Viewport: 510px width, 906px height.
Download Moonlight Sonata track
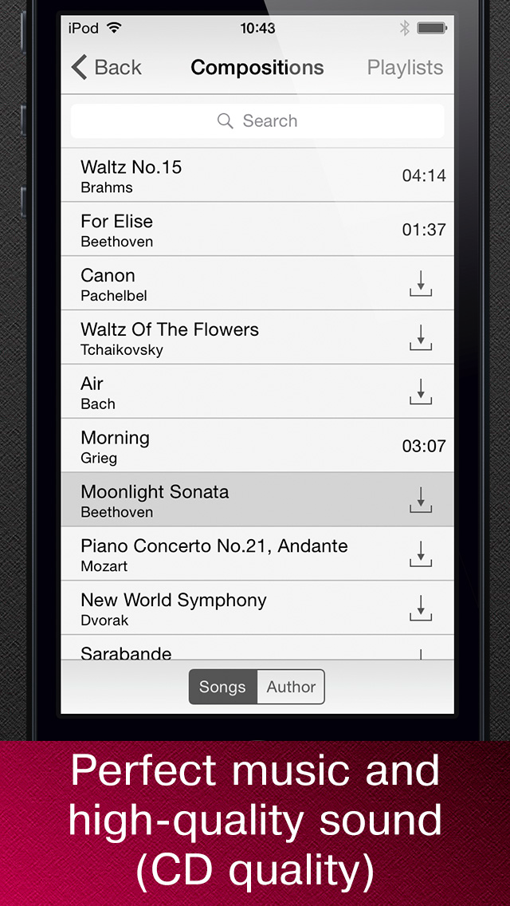click(421, 500)
